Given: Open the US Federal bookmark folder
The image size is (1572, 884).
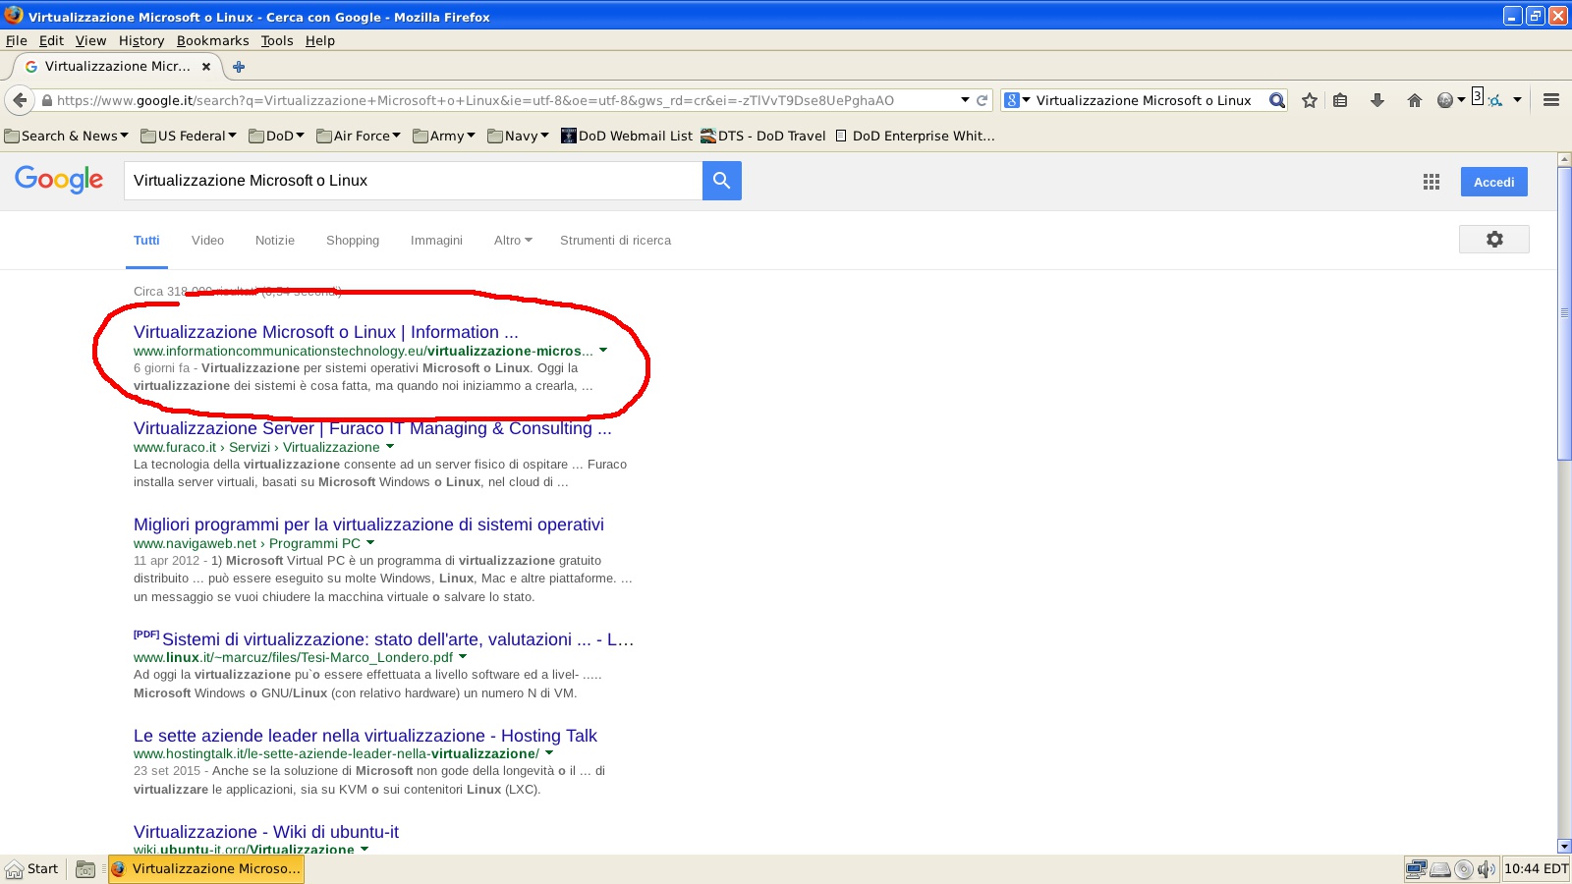Looking at the screenshot, I should click(189, 136).
